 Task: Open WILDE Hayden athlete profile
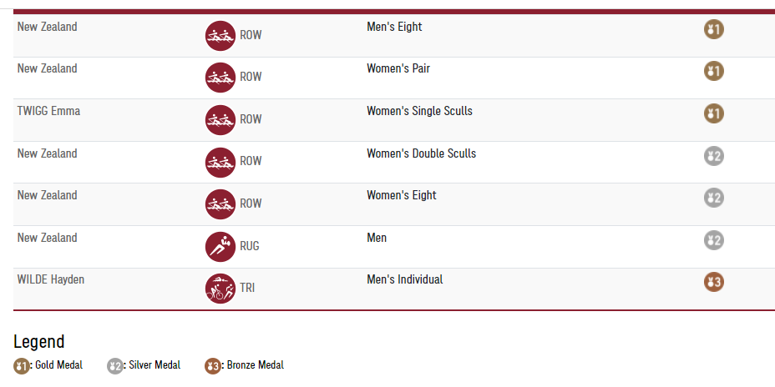click(50, 279)
